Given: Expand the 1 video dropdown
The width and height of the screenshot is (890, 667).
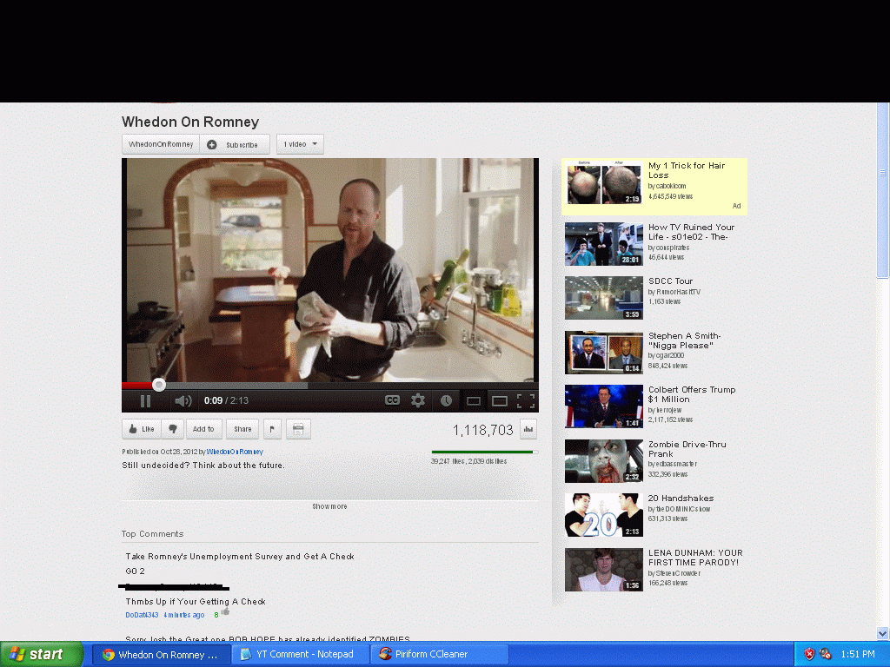Looking at the screenshot, I should pos(300,145).
